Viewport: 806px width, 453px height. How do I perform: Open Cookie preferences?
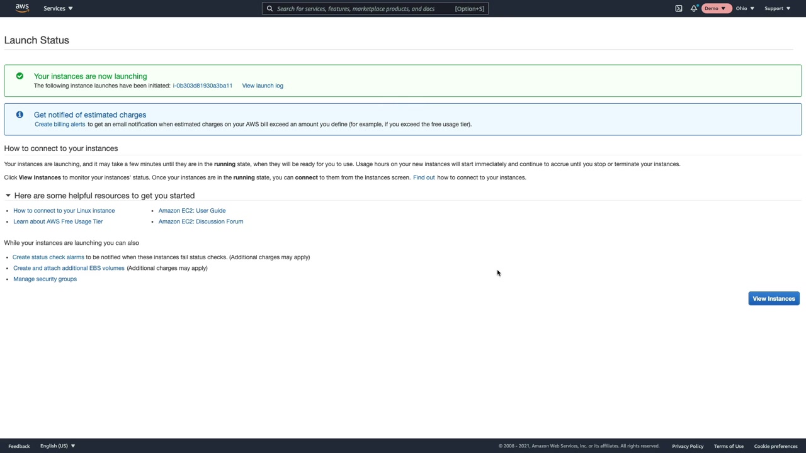click(x=776, y=446)
